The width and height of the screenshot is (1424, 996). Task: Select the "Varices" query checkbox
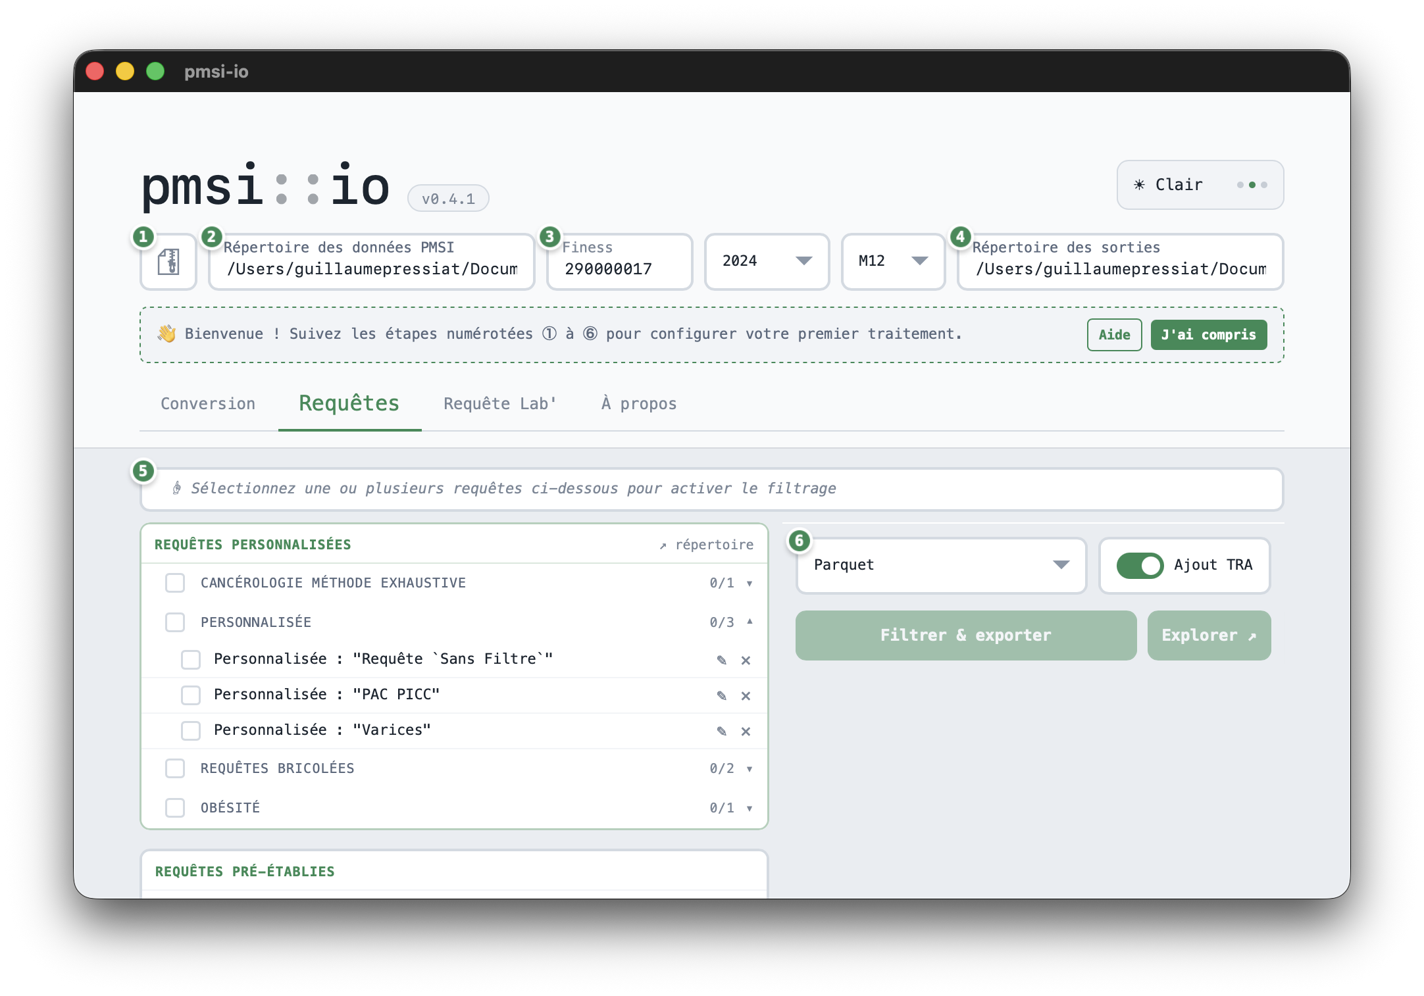[x=191, y=730]
